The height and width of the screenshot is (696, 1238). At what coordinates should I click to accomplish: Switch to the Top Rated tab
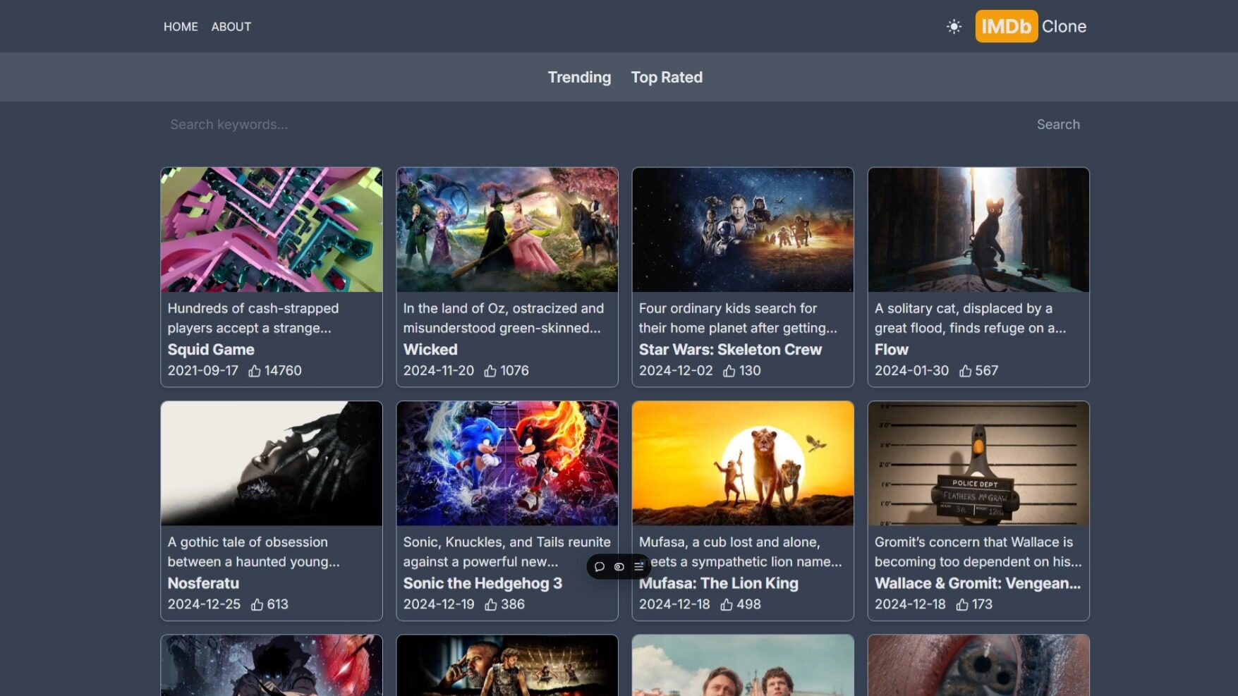667,78
